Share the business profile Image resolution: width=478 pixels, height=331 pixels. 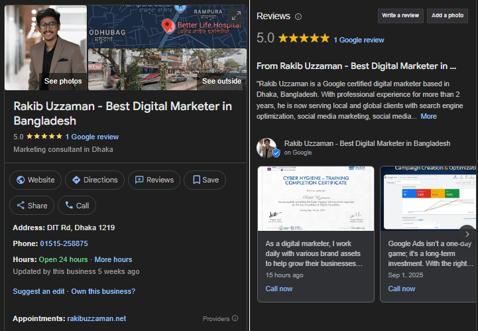pos(32,206)
